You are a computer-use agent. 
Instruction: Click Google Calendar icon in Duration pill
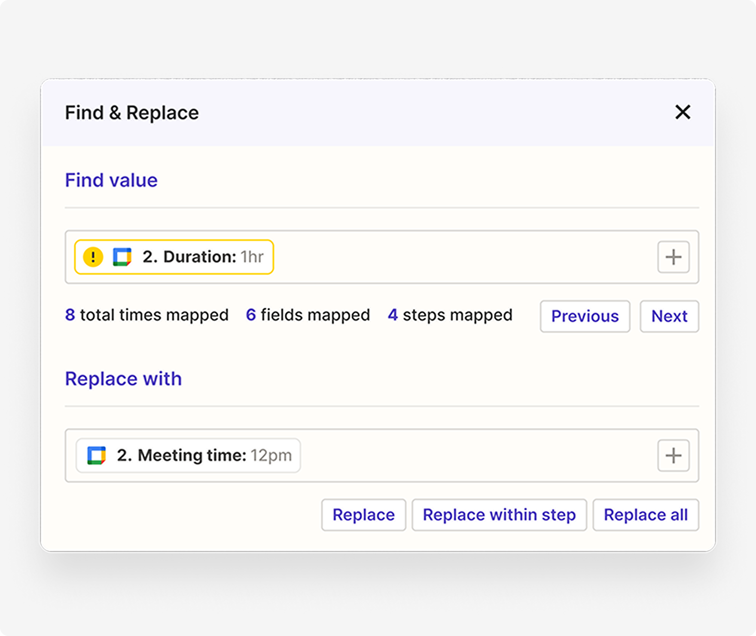pos(122,257)
